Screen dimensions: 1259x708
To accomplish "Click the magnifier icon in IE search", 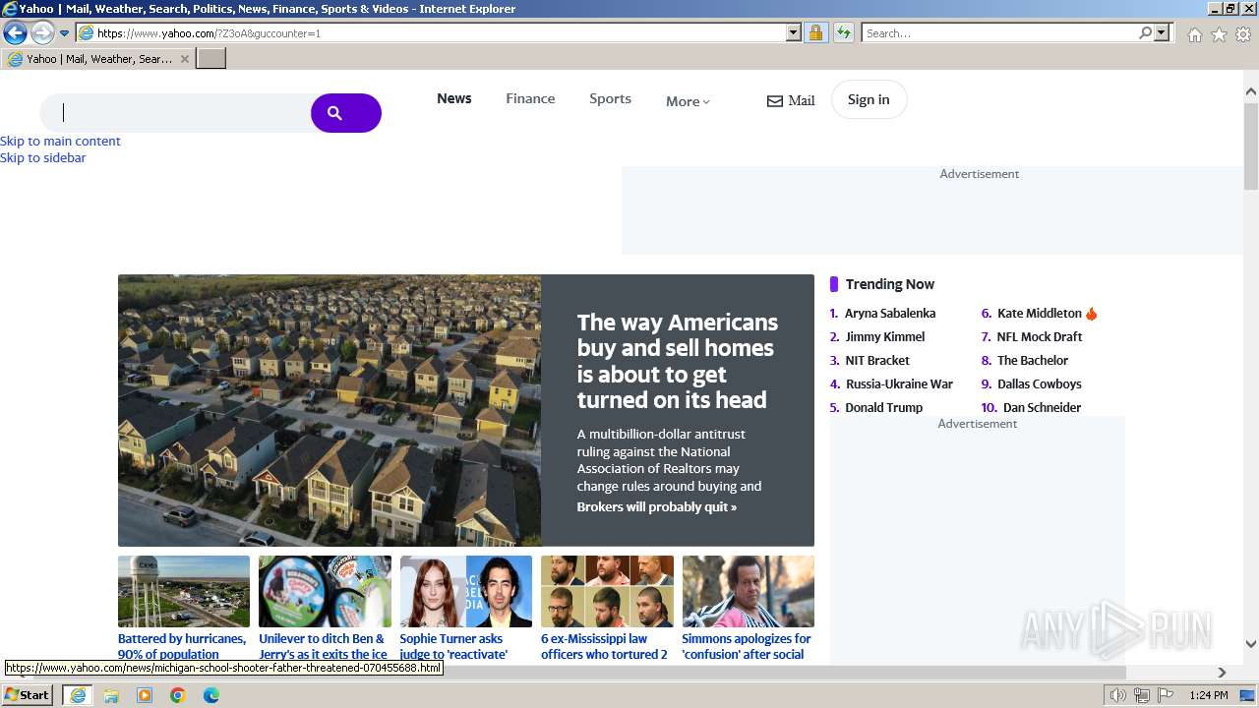I will click(x=1145, y=33).
